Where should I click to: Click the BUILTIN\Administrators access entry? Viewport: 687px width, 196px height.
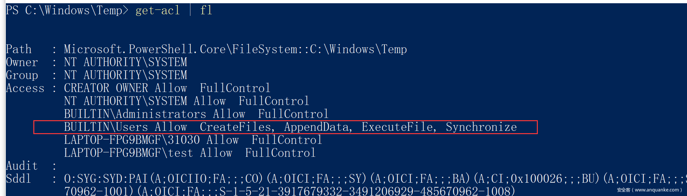click(135, 114)
